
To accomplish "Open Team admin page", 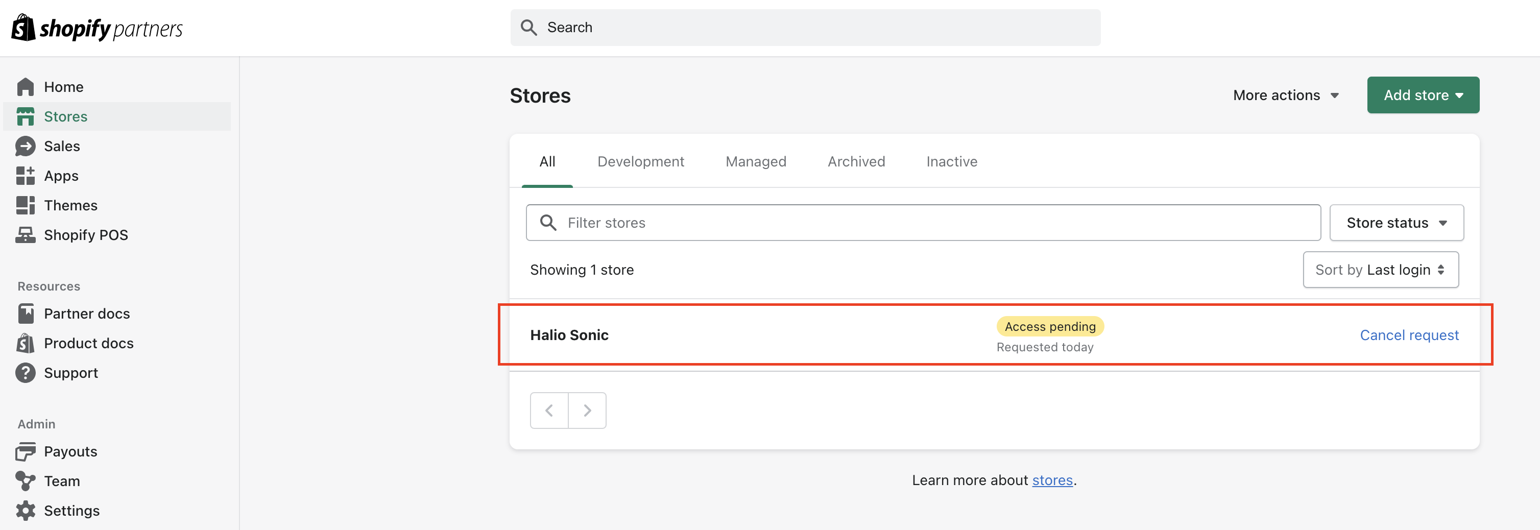I will pos(116,481).
